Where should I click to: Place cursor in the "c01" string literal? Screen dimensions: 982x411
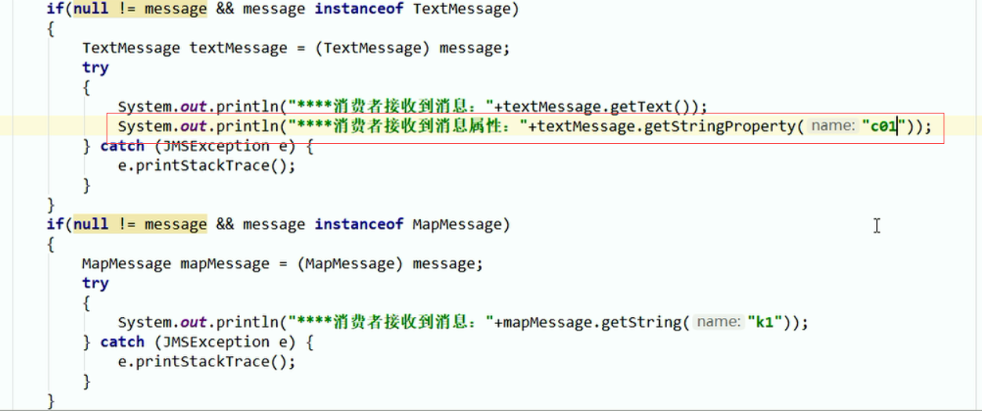point(884,126)
